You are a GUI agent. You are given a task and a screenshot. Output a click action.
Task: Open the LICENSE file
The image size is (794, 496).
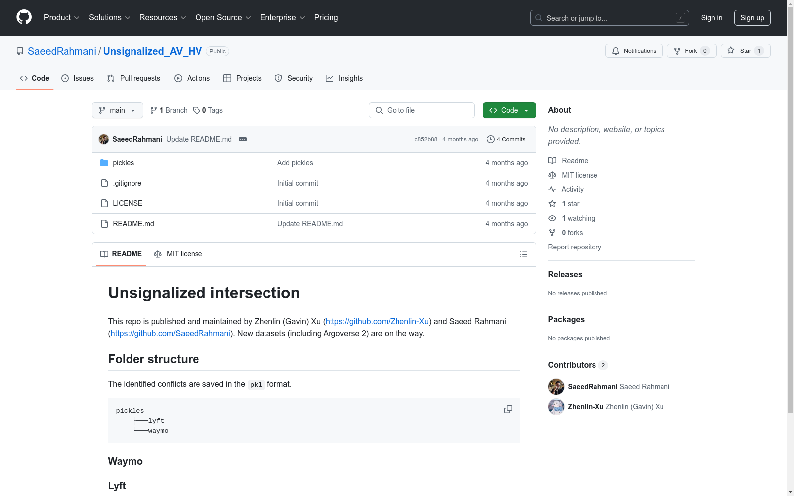click(128, 203)
